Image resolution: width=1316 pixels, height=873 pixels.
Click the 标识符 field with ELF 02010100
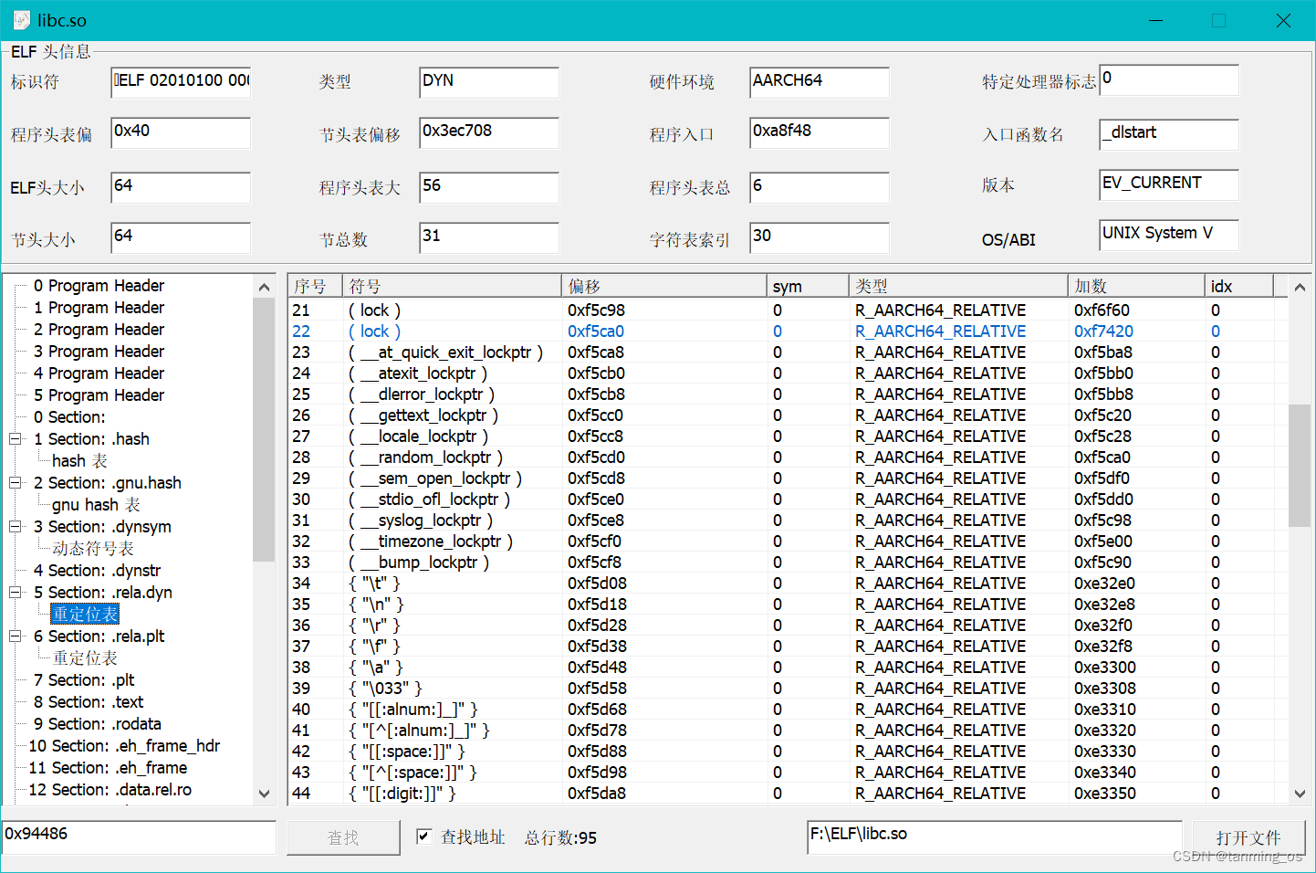pos(181,82)
